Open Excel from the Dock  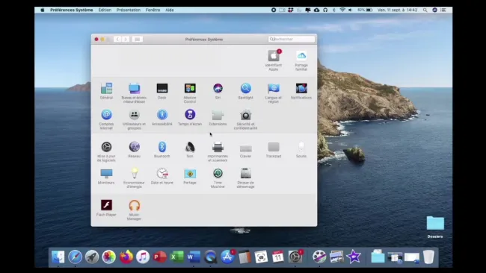pos(176,257)
